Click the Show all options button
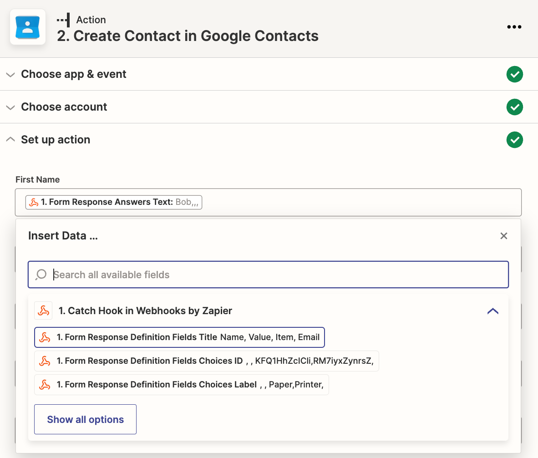 (x=85, y=419)
